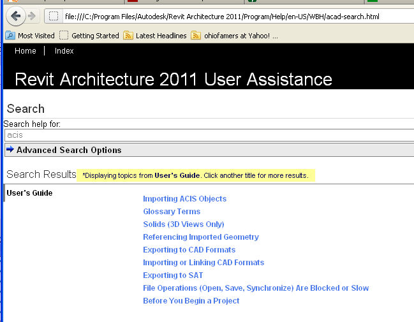Screen dimensions: 414x322
Task: Open the ohiofamers at Yahoo feed icon
Action: pyautogui.click(x=196, y=36)
